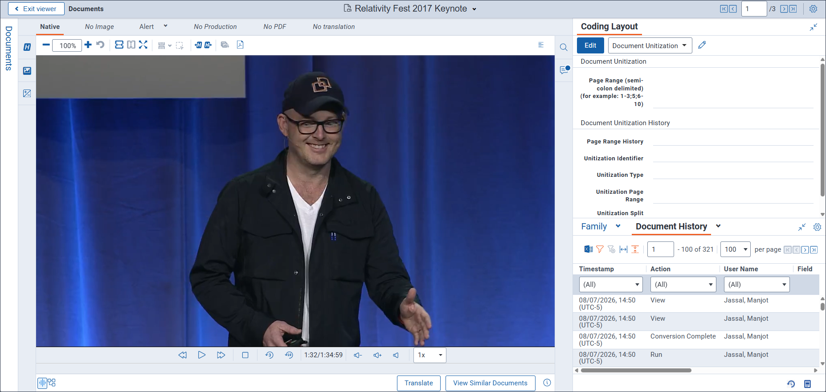This screenshot has height=392, width=826.
Task: Show the contents outline icon
Action: tap(541, 45)
